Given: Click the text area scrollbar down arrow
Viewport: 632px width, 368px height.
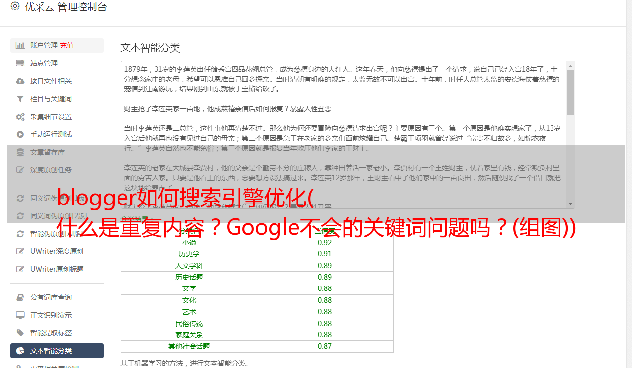Looking at the screenshot, I should tap(570, 204).
